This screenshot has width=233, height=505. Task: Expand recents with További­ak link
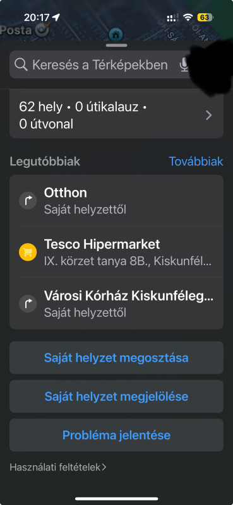pyautogui.click(x=196, y=162)
